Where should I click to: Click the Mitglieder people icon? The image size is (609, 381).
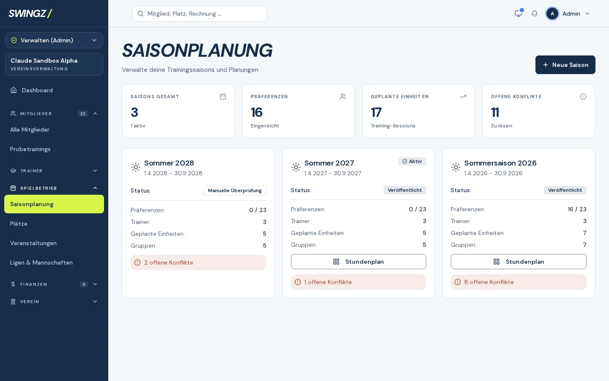13,113
